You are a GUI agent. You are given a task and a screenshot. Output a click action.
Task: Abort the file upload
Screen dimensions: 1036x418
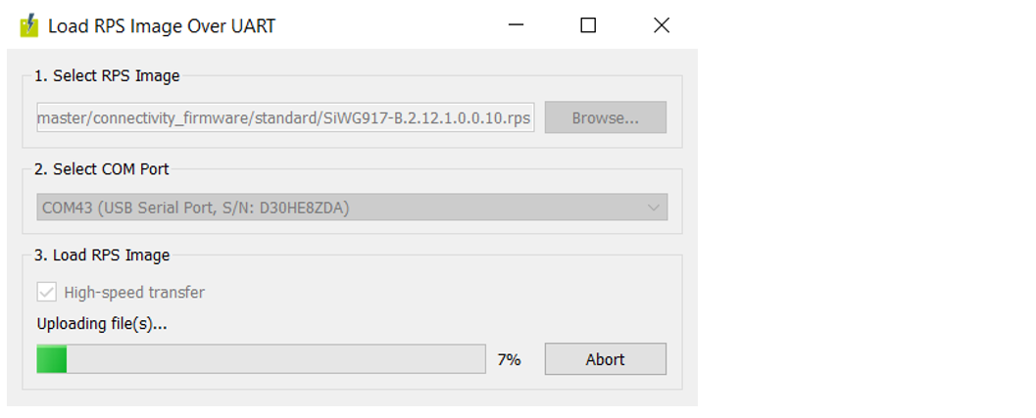tap(605, 359)
